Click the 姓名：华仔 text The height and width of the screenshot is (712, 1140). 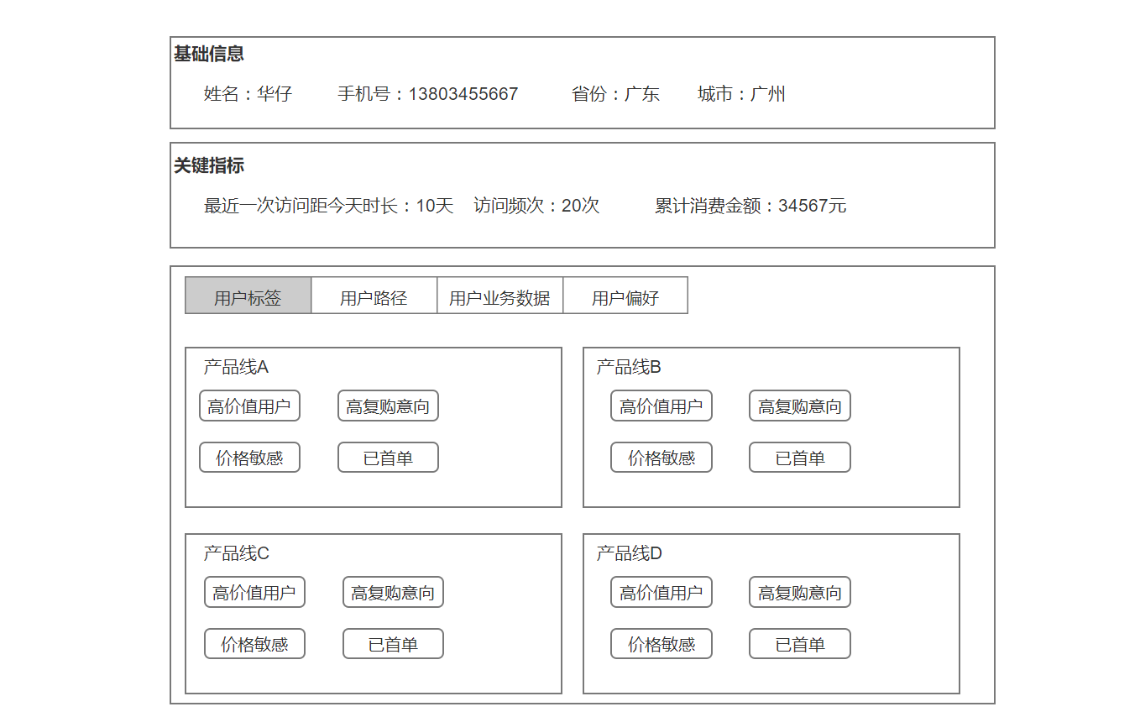(x=248, y=94)
